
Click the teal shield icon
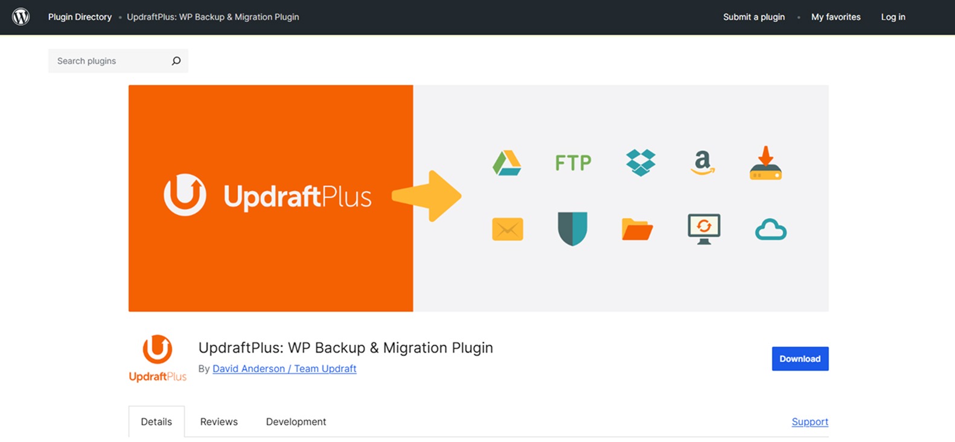[572, 229]
